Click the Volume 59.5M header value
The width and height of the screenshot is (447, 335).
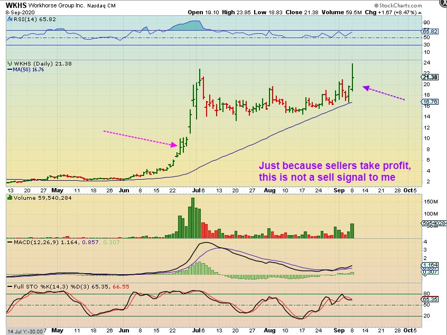(342, 12)
